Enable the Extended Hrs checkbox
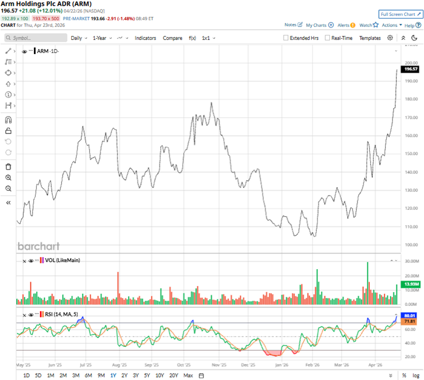The height and width of the screenshot is (380, 424). pos(286,38)
